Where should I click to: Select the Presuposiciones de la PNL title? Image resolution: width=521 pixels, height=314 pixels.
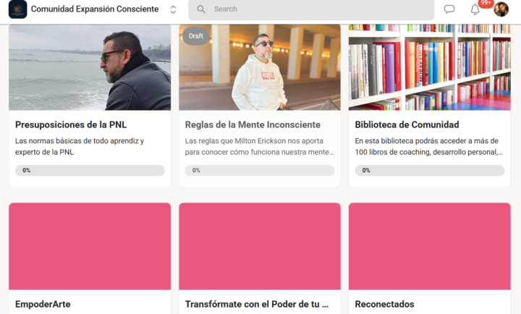71,124
